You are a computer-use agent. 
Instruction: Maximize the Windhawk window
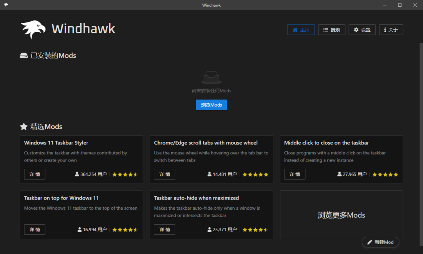coord(400,5)
